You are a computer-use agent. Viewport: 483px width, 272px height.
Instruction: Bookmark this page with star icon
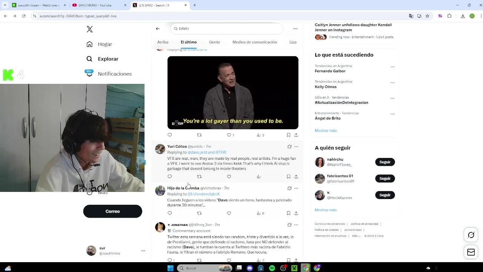tap(428, 16)
